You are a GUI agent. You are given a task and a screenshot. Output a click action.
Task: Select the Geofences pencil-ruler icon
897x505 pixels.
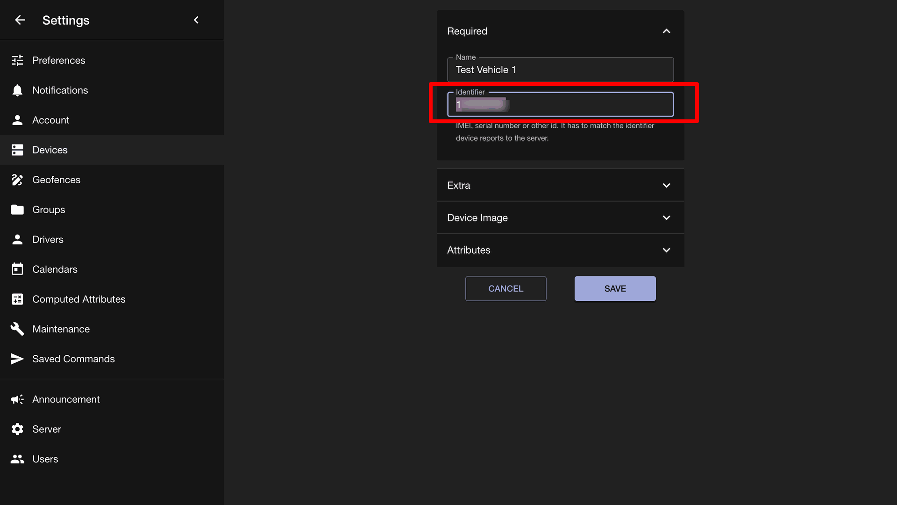17,180
